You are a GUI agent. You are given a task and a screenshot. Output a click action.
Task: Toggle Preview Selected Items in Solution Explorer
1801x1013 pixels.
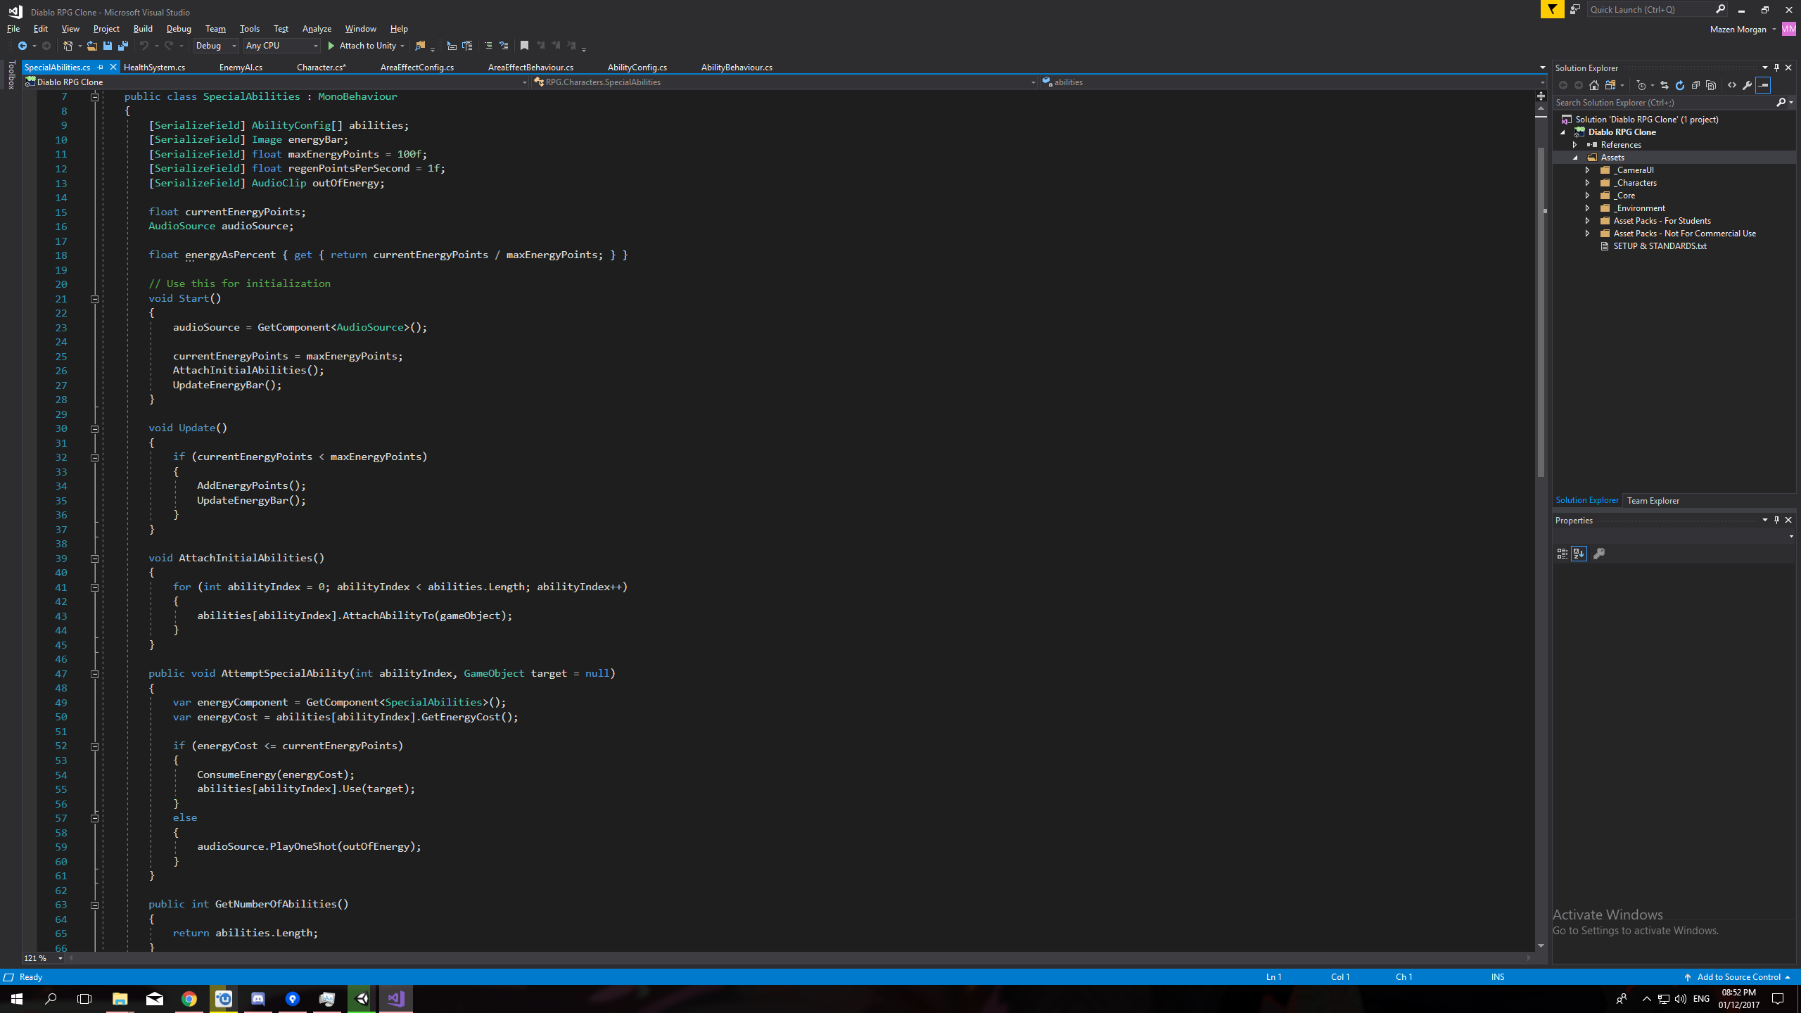(x=1763, y=85)
